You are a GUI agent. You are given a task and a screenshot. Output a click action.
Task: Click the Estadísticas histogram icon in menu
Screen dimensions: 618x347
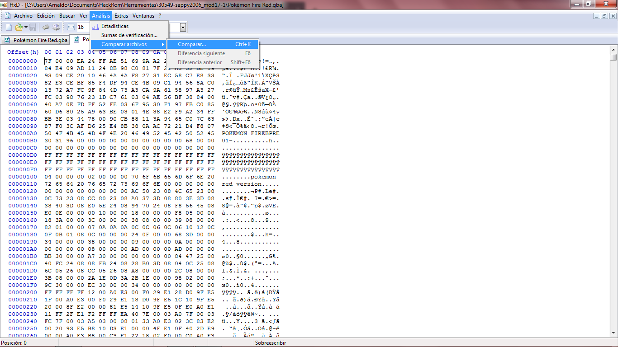pyautogui.click(x=95, y=26)
